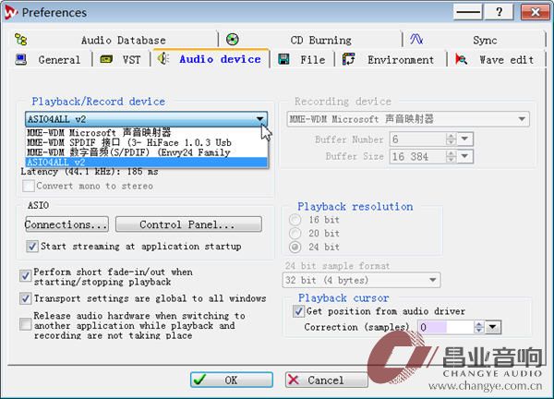This screenshot has height=399, width=554.
Task: Click the Wave edit tab icon
Action: click(x=461, y=59)
